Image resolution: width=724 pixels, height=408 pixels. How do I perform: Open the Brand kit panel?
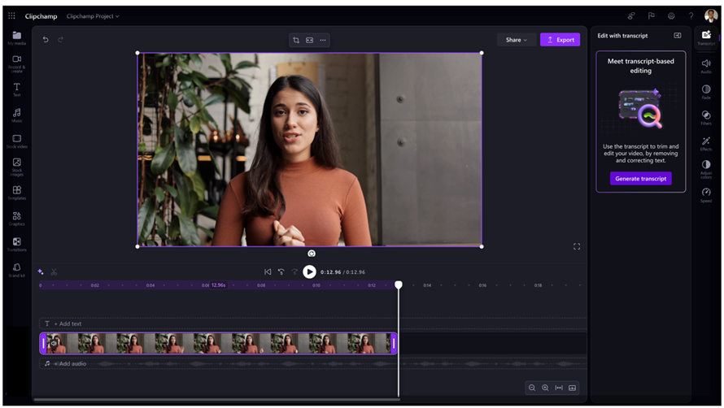coord(16,271)
